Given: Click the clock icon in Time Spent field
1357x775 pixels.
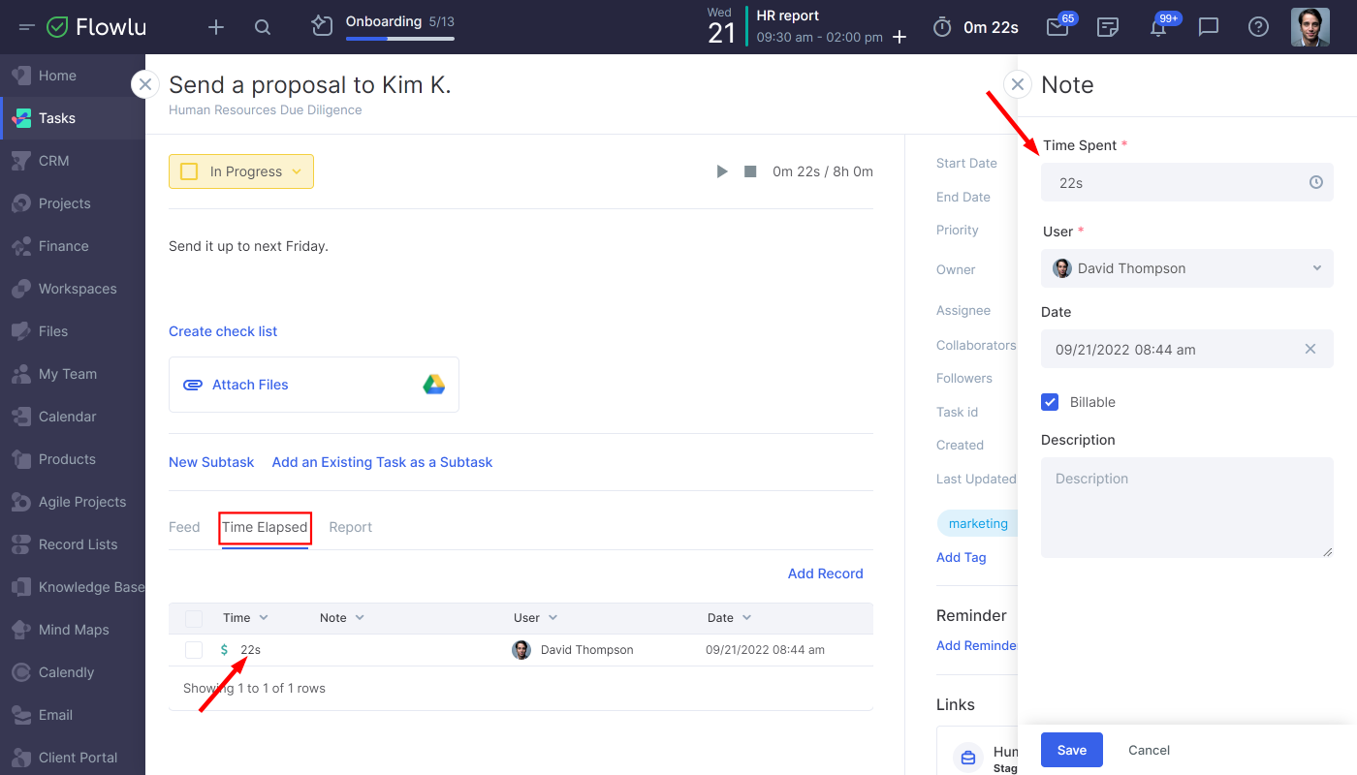Looking at the screenshot, I should (x=1316, y=182).
